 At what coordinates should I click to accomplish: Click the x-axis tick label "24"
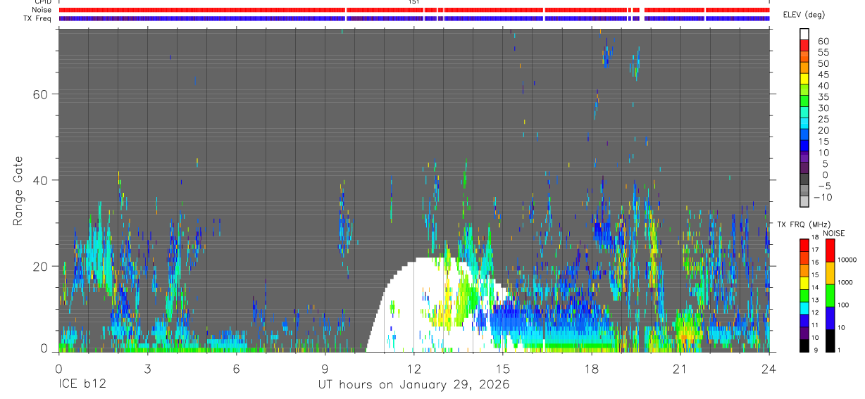pos(768,368)
